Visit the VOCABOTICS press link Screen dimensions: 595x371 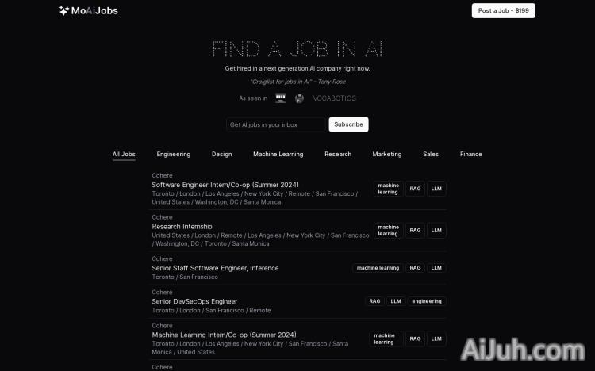(334, 98)
